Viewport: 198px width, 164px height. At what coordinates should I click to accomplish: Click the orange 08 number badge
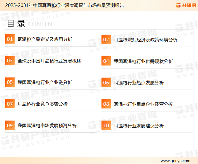click(x=106, y=104)
